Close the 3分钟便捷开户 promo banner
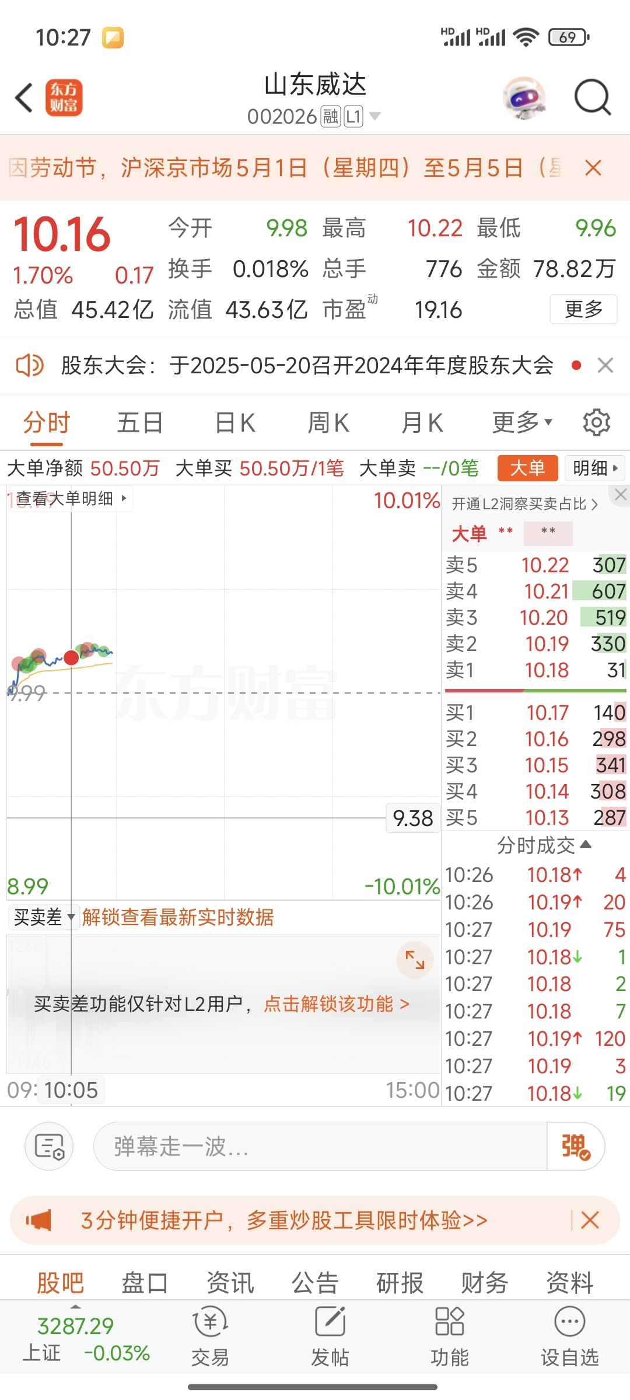 point(590,1220)
